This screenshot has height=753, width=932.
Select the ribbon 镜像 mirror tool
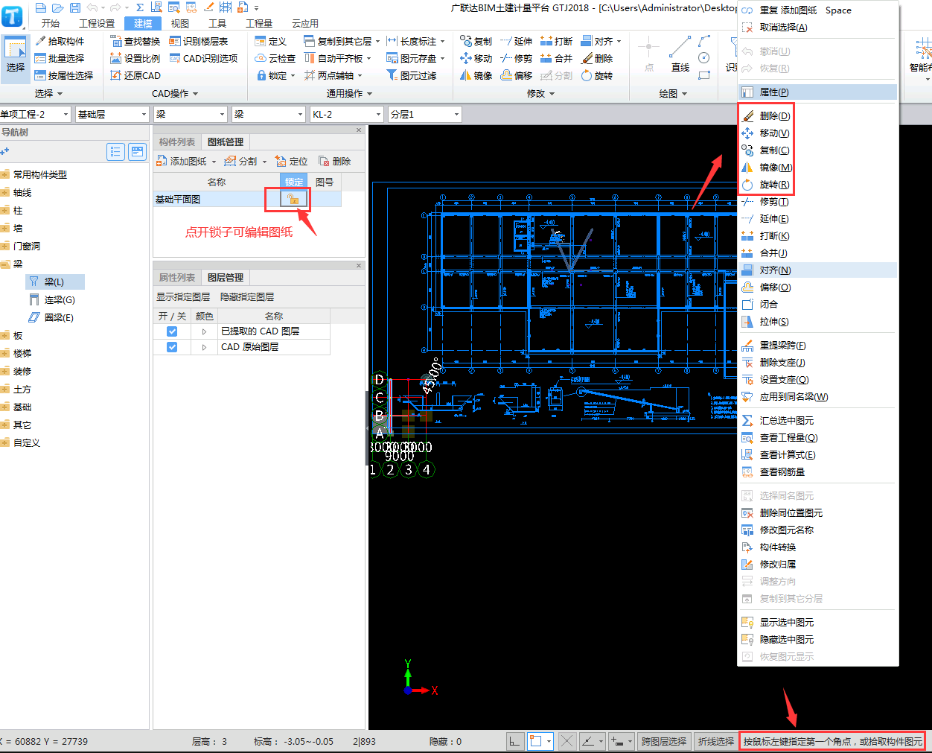(476, 75)
